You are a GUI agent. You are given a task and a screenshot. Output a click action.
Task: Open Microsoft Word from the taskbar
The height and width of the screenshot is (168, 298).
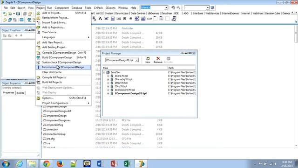pos(101,164)
